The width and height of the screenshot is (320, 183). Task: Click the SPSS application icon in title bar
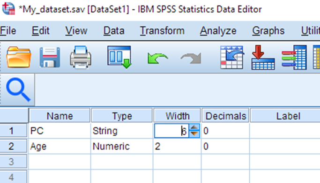[8, 8]
